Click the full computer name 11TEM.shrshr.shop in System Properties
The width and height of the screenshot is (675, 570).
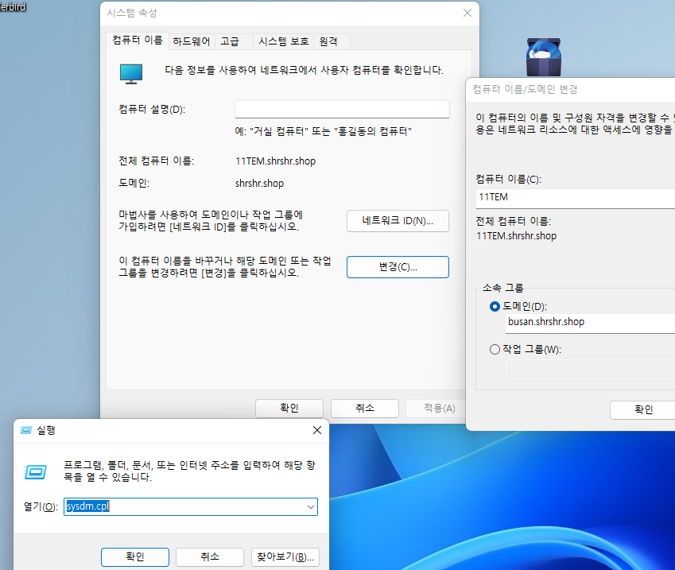tap(276, 161)
